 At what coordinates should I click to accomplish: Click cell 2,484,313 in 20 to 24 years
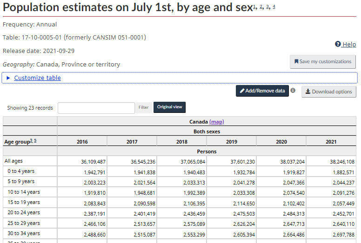(x=294, y=214)
